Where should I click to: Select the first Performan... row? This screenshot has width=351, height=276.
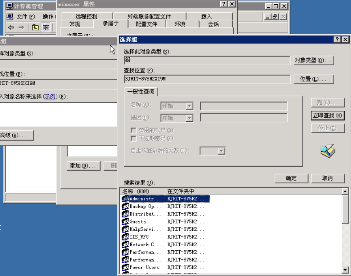click(166, 252)
